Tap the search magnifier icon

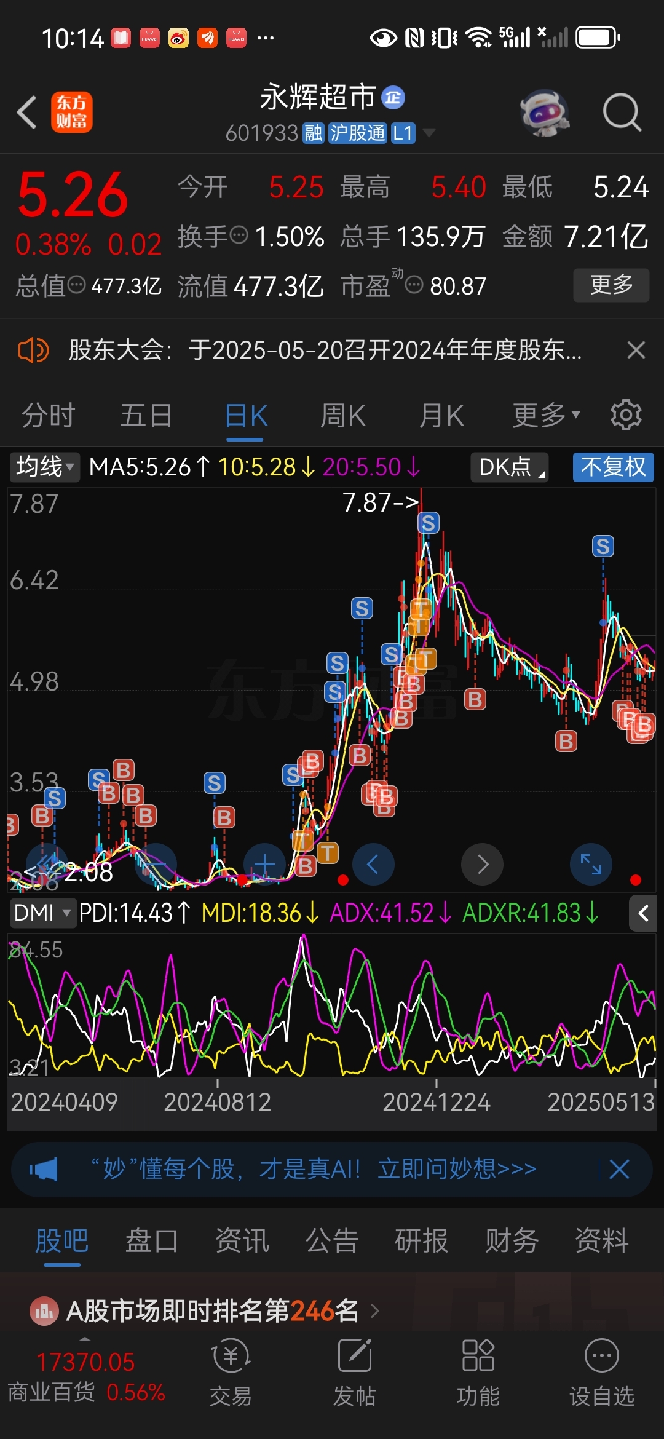pyautogui.click(x=622, y=113)
